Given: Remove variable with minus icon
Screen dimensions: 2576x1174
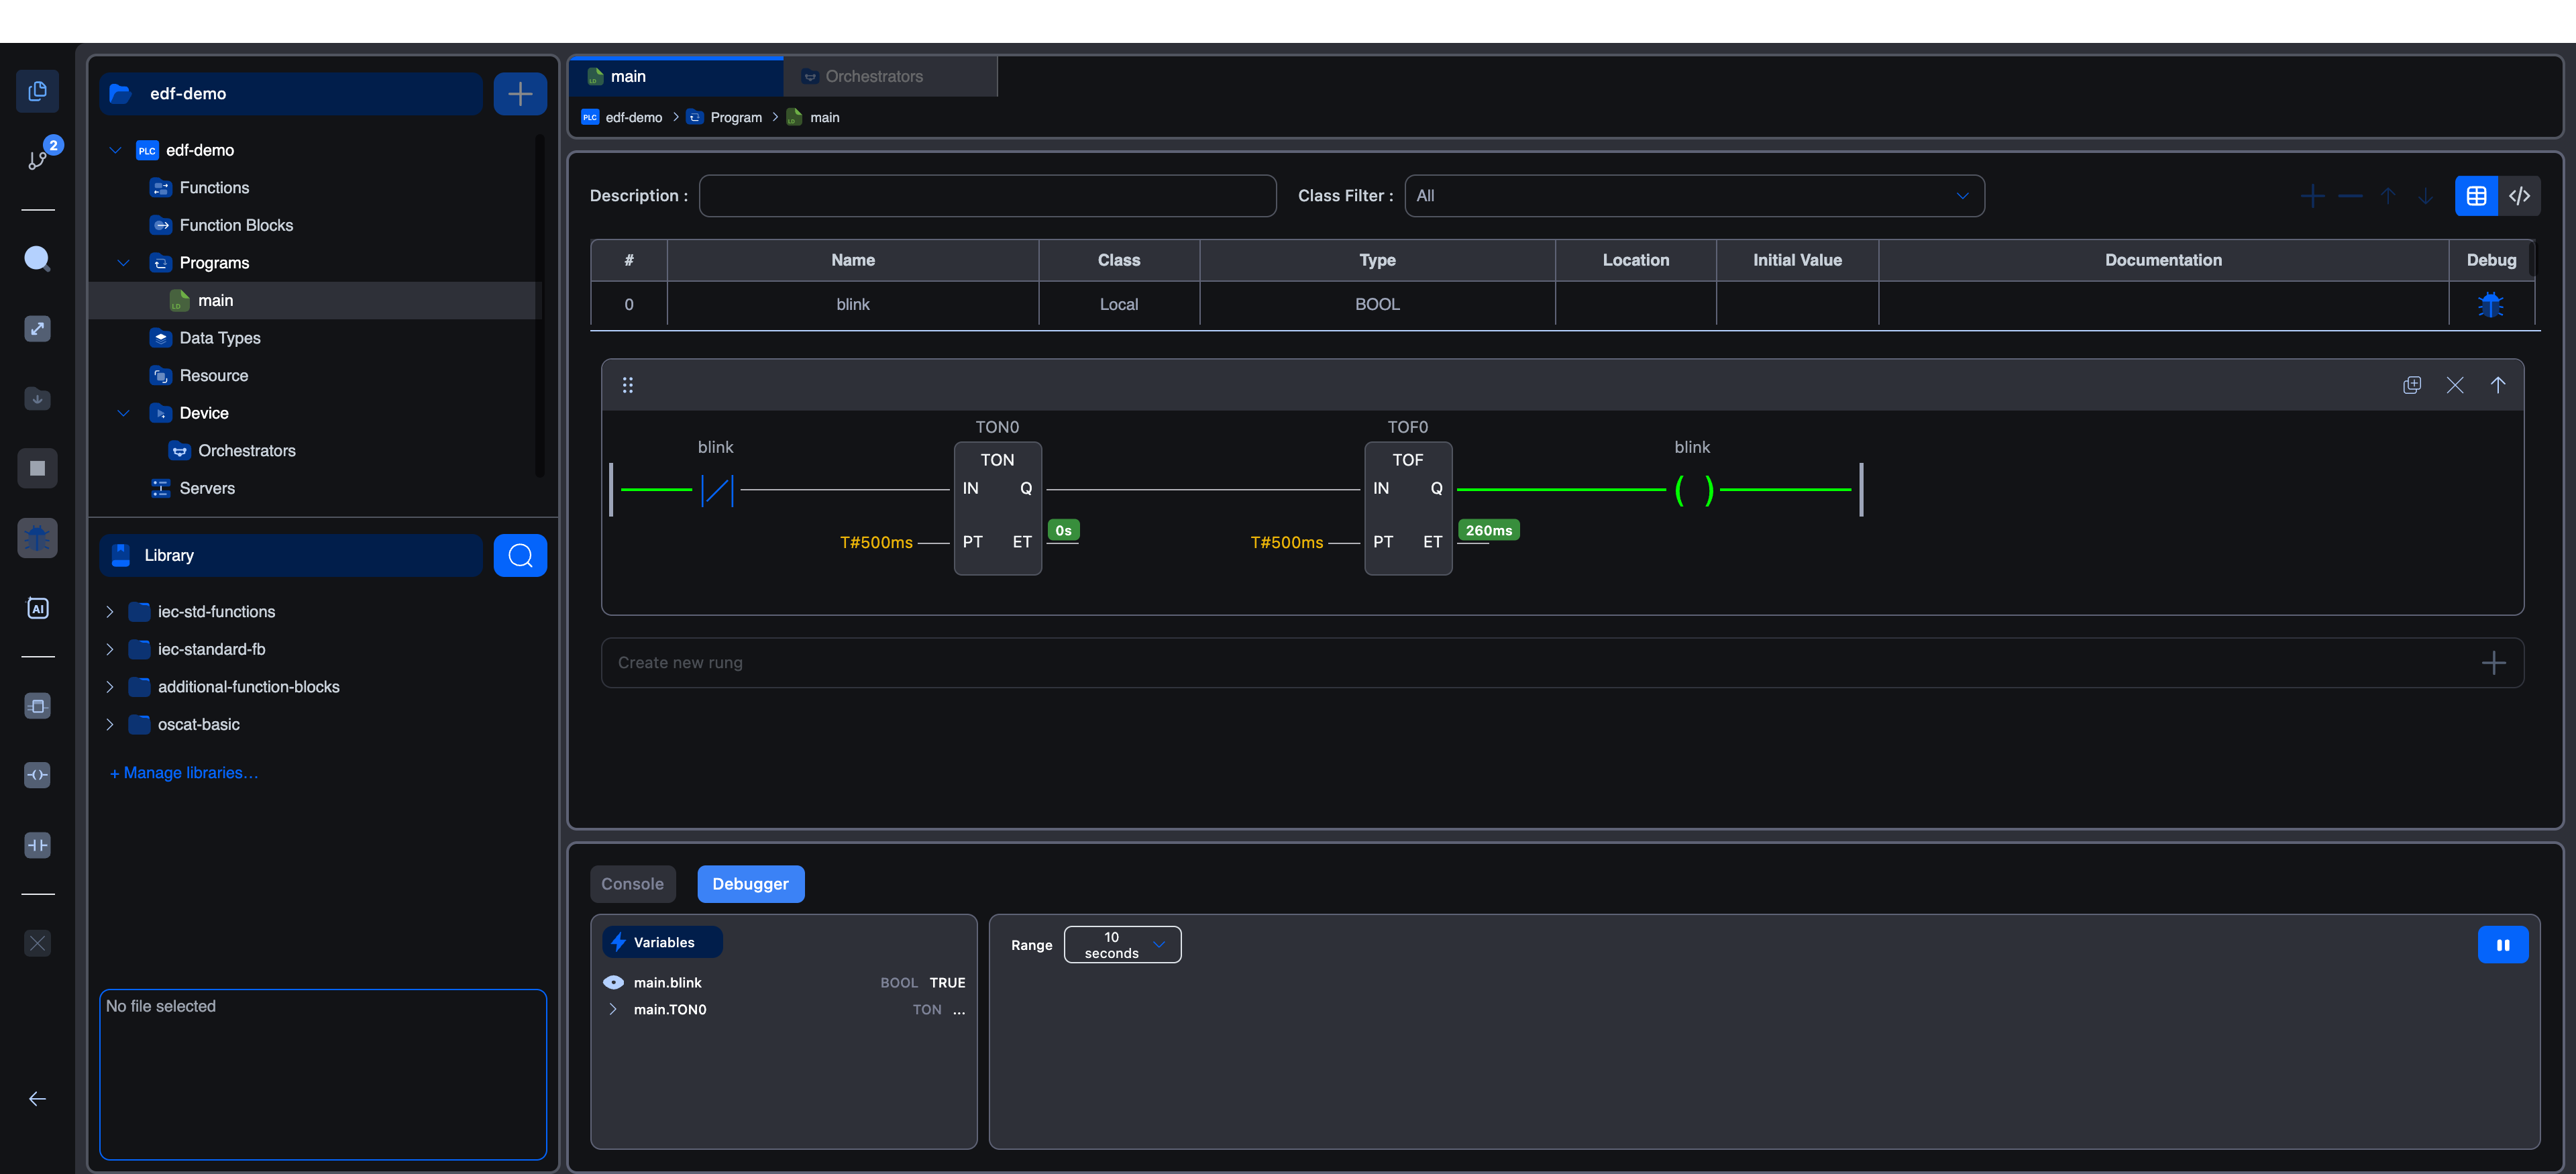Looking at the screenshot, I should [x=2350, y=196].
